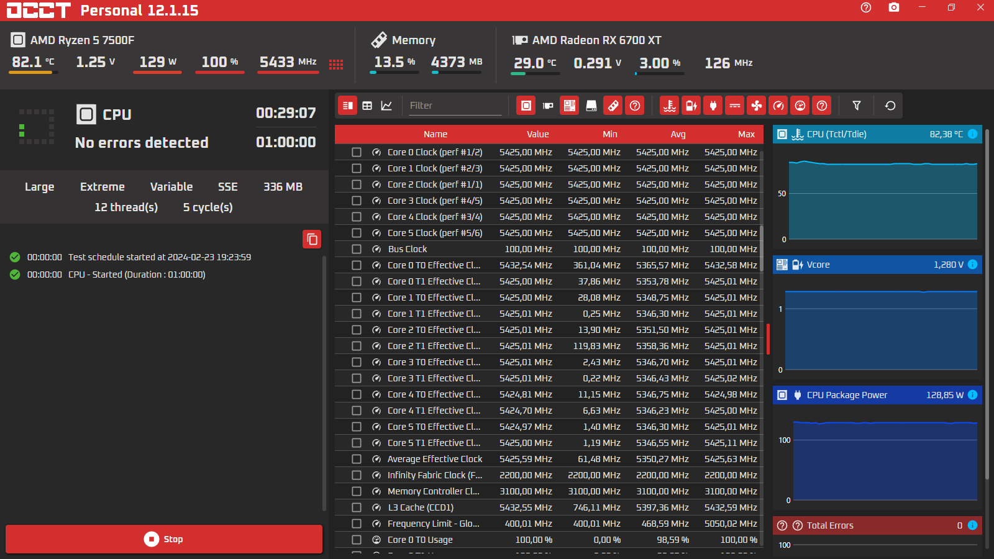The width and height of the screenshot is (994, 559).
Task: Take a screenshot with the camera icon
Action: tap(894, 7)
